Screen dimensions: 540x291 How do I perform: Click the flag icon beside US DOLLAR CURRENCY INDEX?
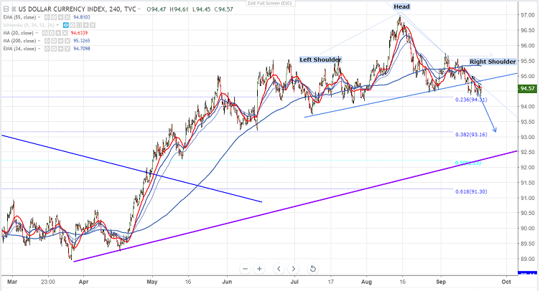[x=14, y=9]
